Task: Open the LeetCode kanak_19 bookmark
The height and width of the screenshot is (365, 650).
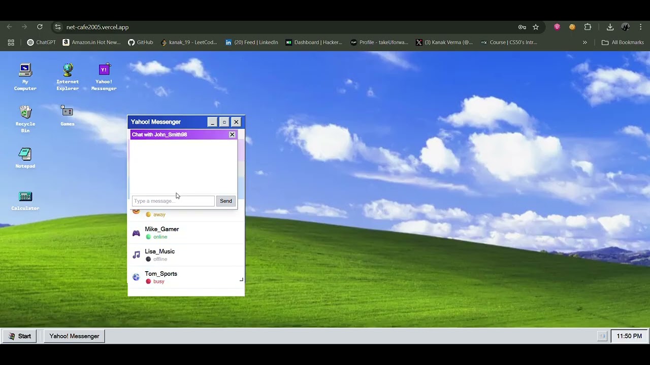Action: 188,43
